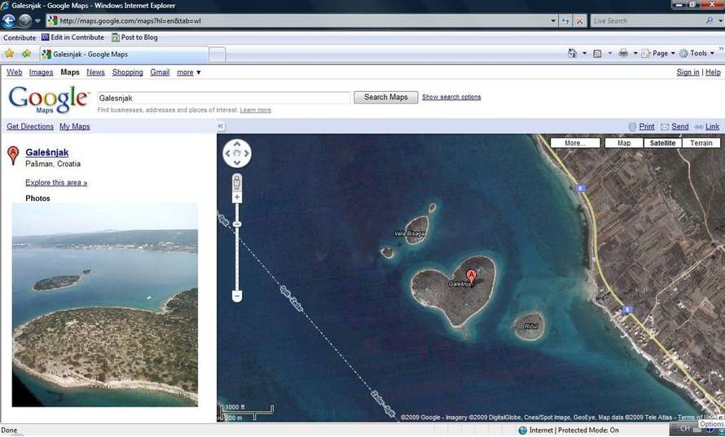The width and height of the screenshot is (725, 437).
Task: Open Favorites Center star icon
Action: point(9,54)
